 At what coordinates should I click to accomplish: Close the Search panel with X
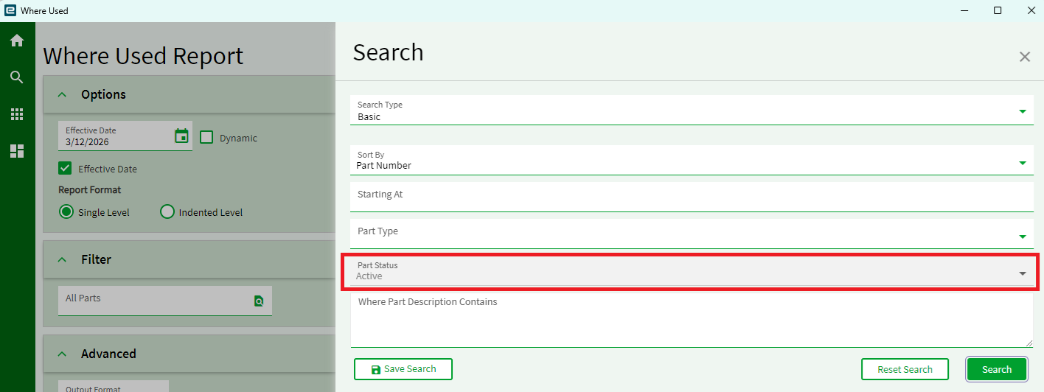click(x=1024, y=57)
